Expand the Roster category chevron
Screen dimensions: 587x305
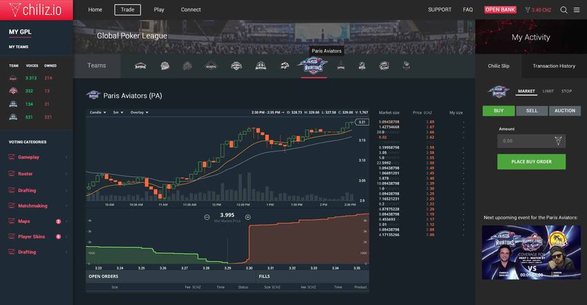pos(66,174)
